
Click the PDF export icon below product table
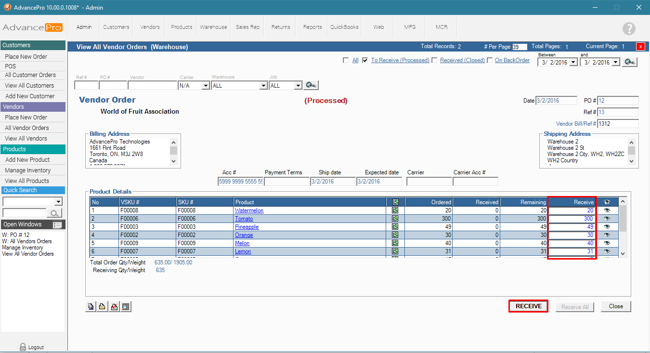pyautogui.click(x=114, y=307)
